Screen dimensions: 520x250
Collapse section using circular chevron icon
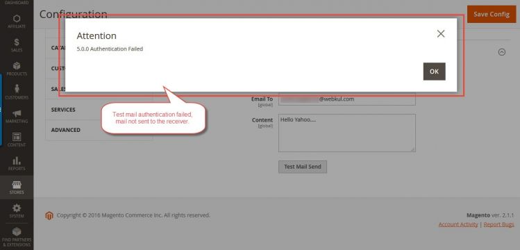coord(502,52)
